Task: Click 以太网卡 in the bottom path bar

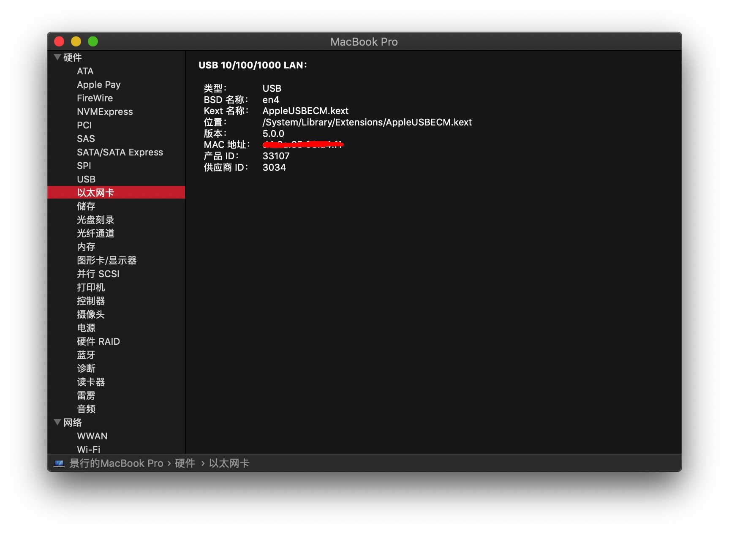Action: click(229, 463)
